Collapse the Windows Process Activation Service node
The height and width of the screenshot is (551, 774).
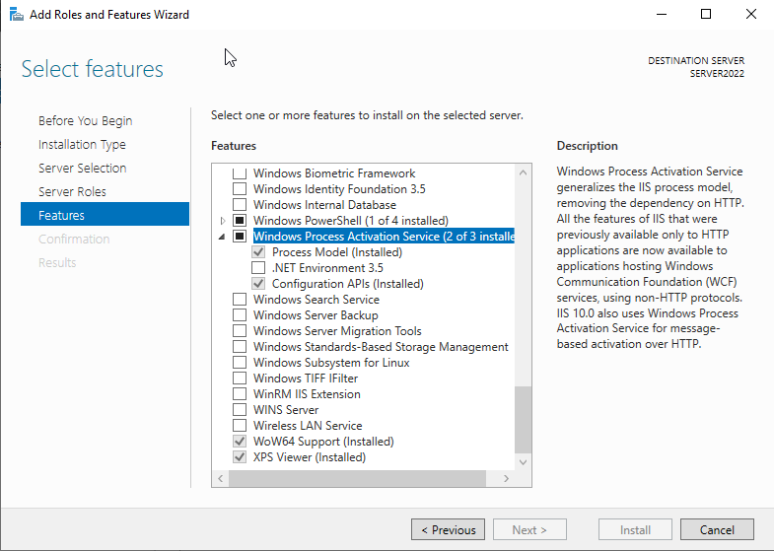(223, 237)
